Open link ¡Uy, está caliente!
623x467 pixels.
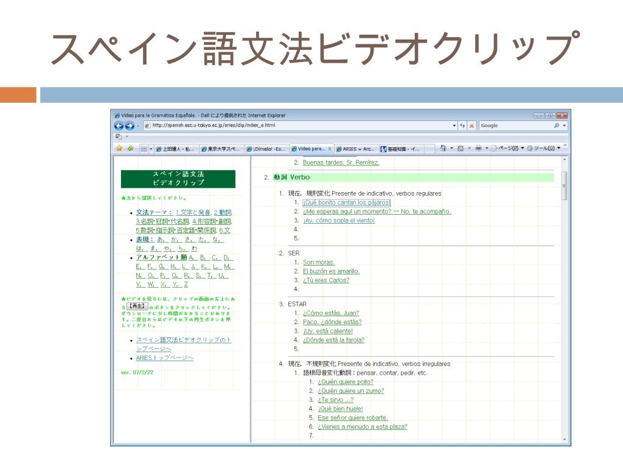328,331
